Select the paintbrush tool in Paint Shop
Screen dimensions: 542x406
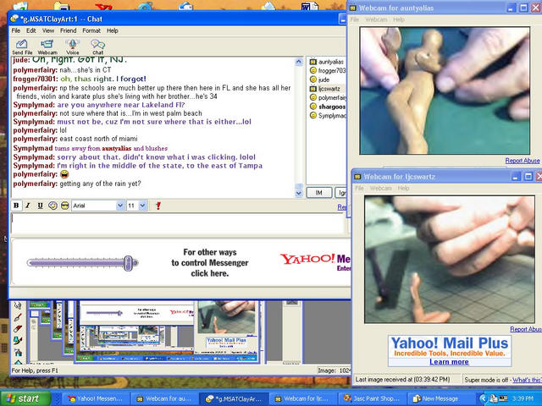[x=18, y=317]
